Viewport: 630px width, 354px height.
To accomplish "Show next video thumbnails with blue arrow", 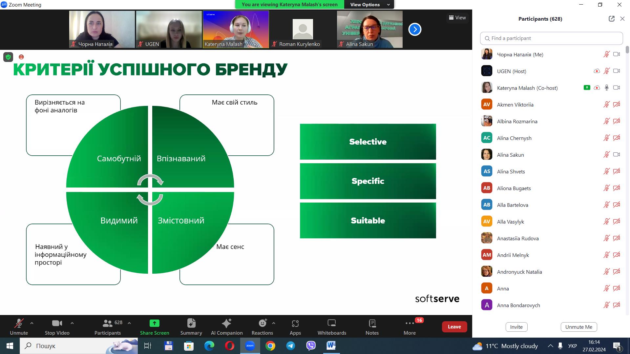I will click(415, 29).
